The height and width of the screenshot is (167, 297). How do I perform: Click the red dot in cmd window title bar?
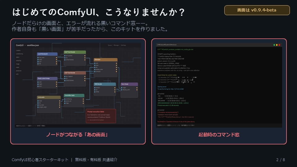click(x=279, y=45)
